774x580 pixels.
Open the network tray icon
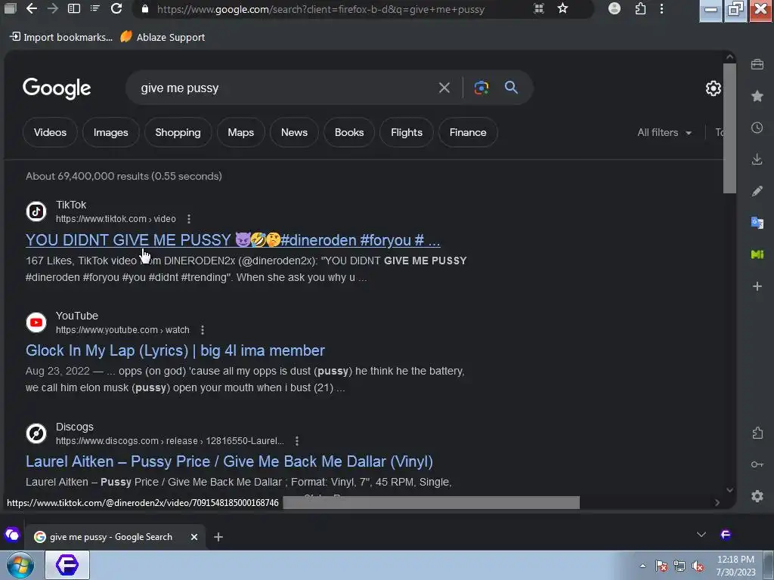pos(680,566)
